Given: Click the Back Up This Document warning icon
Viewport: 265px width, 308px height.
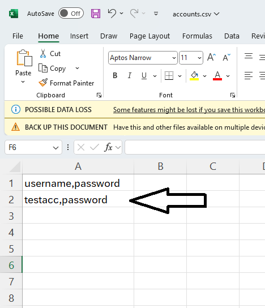Looking at the screenshot, I should pos(15,127).
